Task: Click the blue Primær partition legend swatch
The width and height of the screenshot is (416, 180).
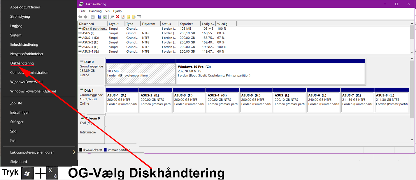Action: [x=105, y=150]
